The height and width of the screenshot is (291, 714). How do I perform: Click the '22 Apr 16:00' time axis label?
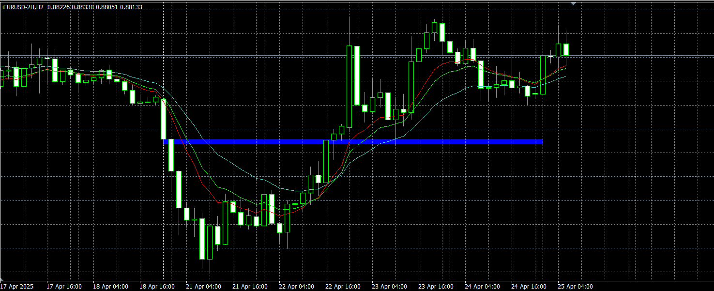(x=343, y=287)
